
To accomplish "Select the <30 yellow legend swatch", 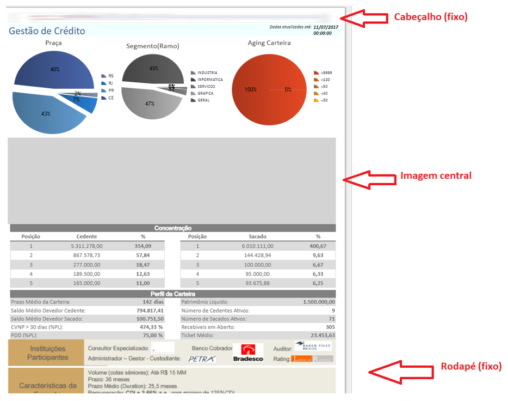I will point(316,100).
